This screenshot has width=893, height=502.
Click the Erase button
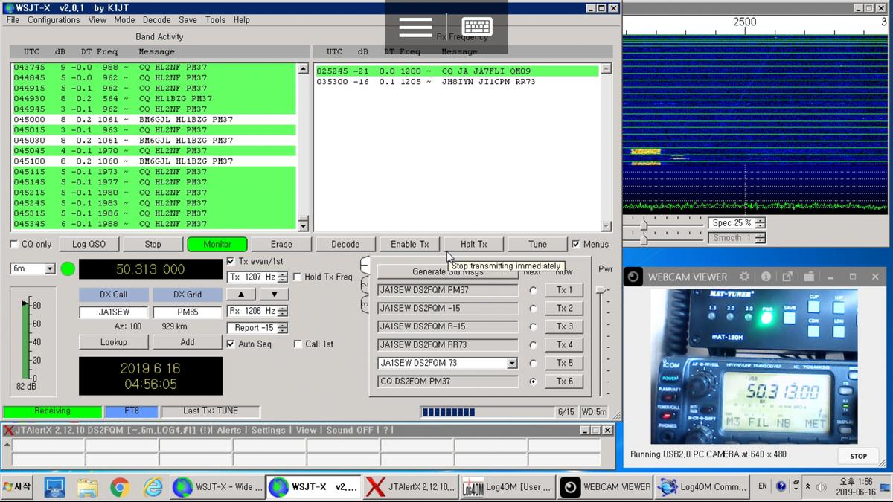[x=281, y=244]
